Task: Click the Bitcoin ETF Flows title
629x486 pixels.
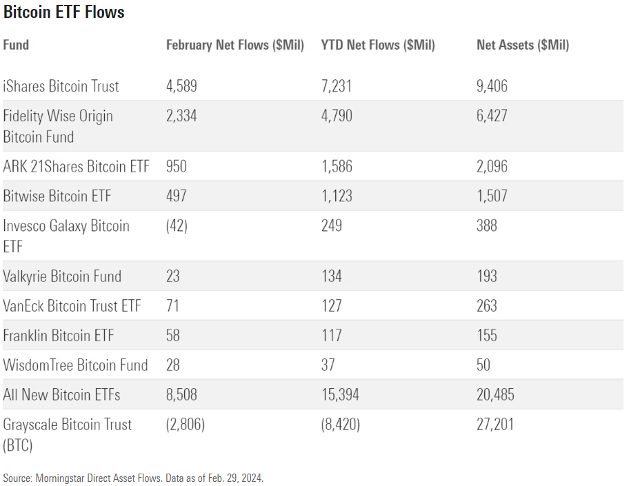Action: tap(64, 12)
